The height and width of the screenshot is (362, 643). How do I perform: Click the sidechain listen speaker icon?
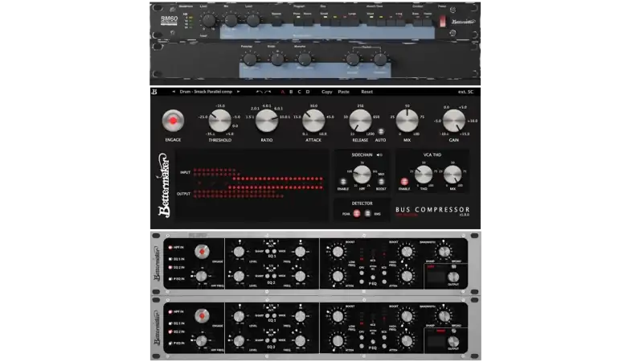(x=379, y=154)
